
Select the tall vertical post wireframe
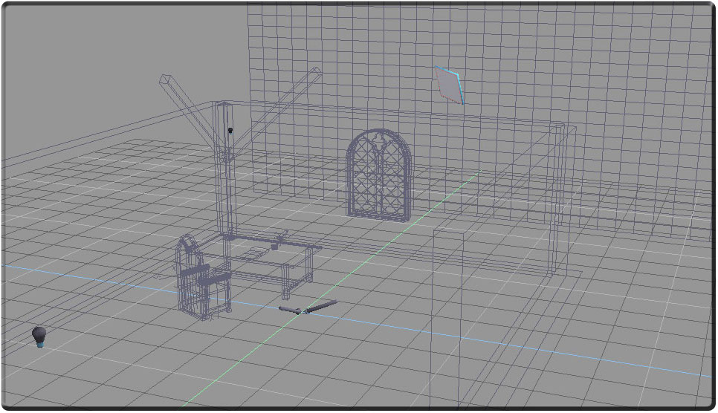pos(224,178)
